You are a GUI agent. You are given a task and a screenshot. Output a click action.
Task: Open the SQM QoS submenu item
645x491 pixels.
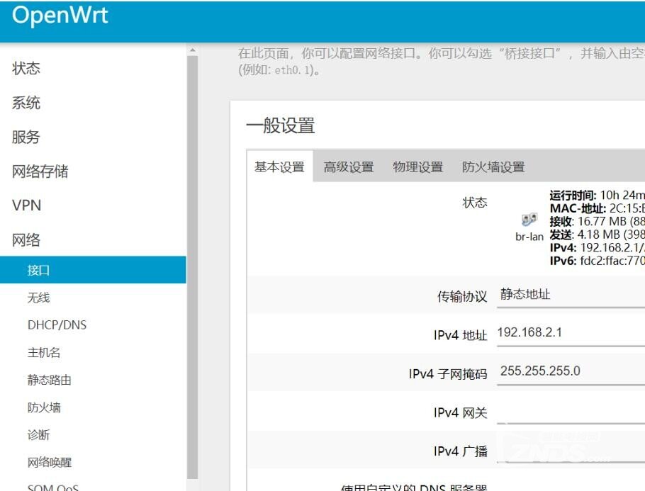(x=53, y=487)
